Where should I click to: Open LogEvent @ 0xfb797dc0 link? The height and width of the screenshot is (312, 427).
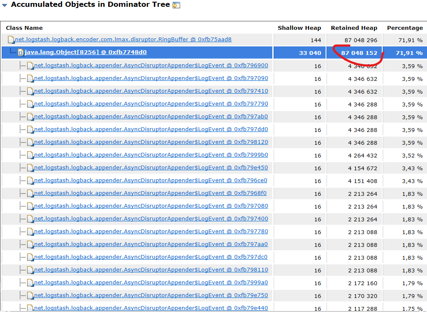[x=151, y=258]
